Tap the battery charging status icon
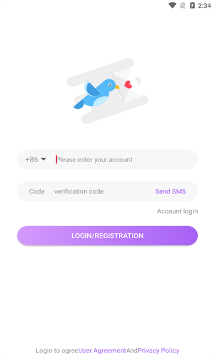The image size is (215, 359). point(192,5)
